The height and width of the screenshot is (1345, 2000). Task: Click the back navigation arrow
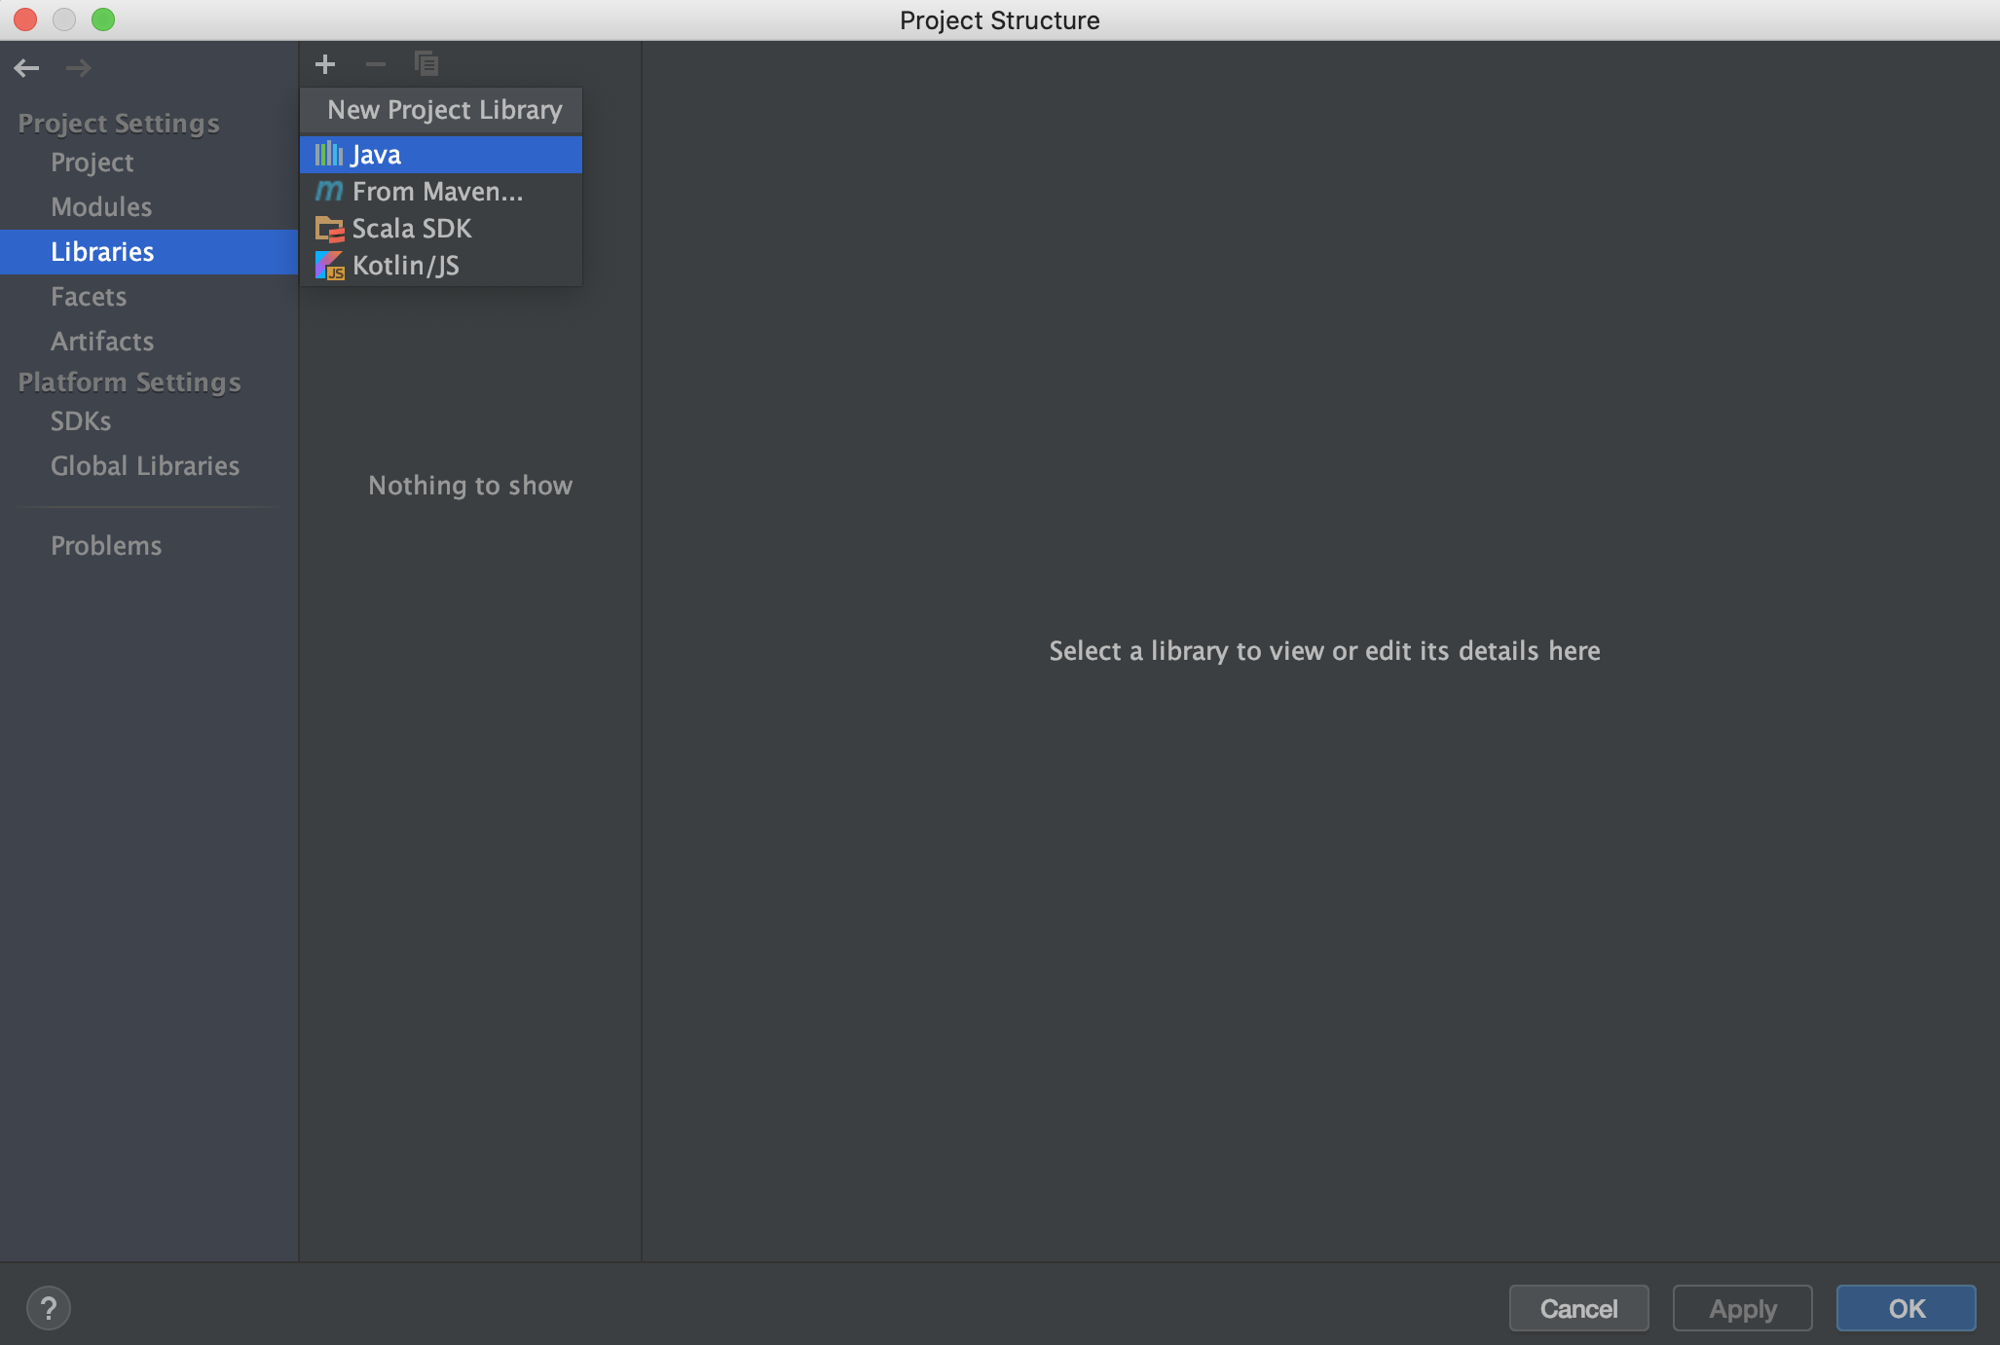coord(26,68)
